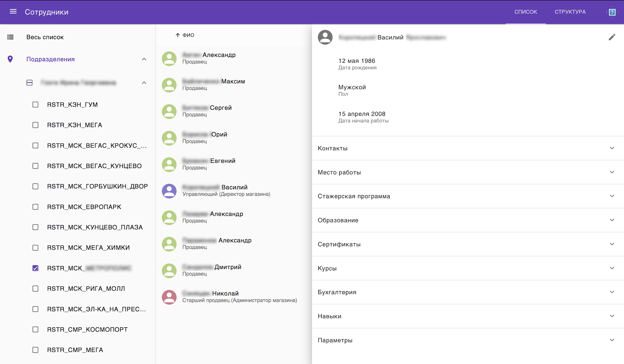Check the RSTR_КЗН_ГУМ checkbox

click(x=35, y=105)
